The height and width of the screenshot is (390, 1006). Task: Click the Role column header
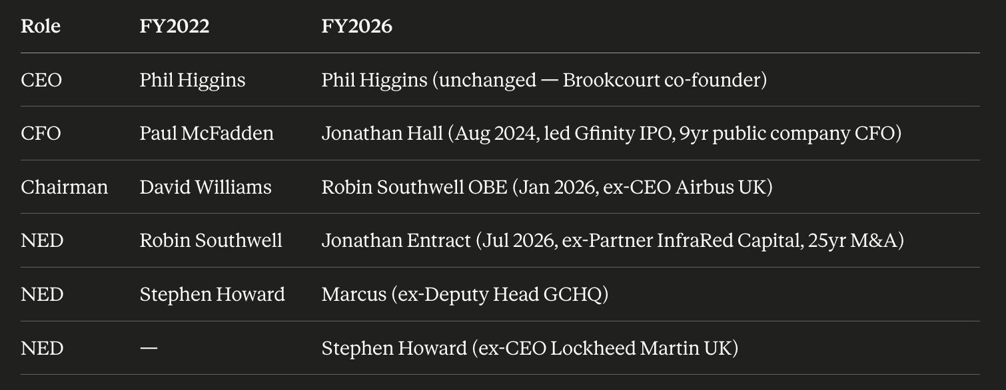click(41, 26)
